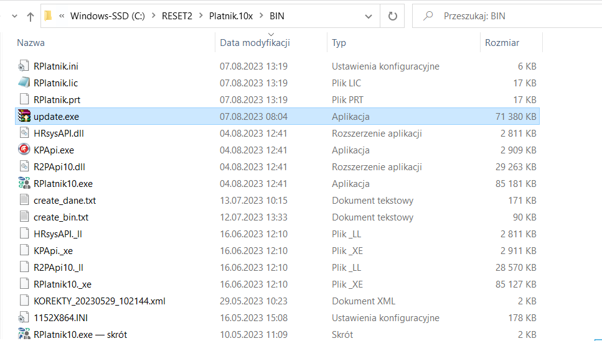Click the date 16.05.2023 15:08

click(254, 318)
